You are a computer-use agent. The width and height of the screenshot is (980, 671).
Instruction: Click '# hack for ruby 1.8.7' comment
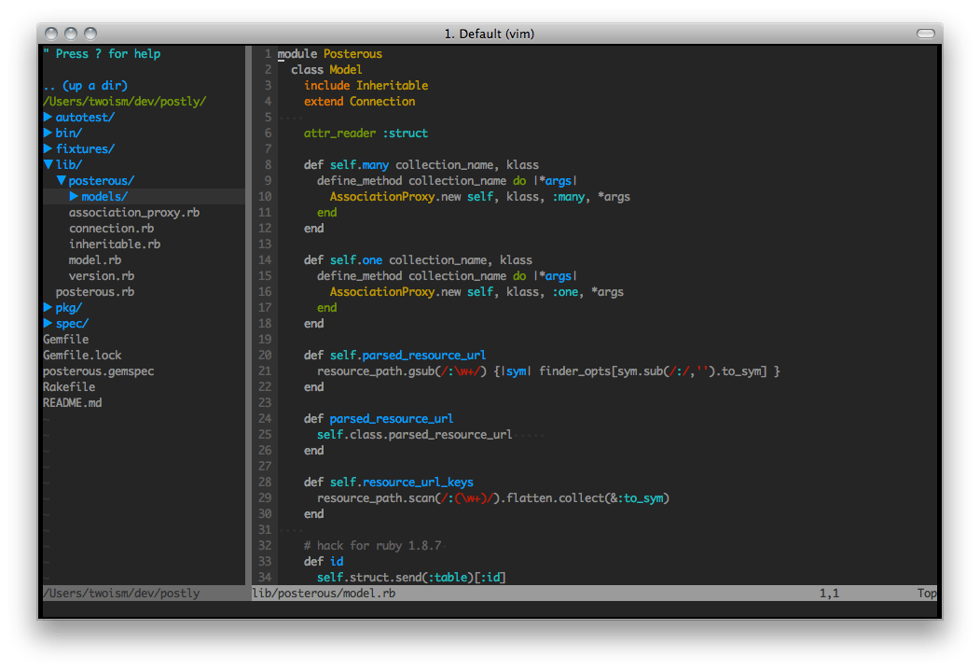372,546
